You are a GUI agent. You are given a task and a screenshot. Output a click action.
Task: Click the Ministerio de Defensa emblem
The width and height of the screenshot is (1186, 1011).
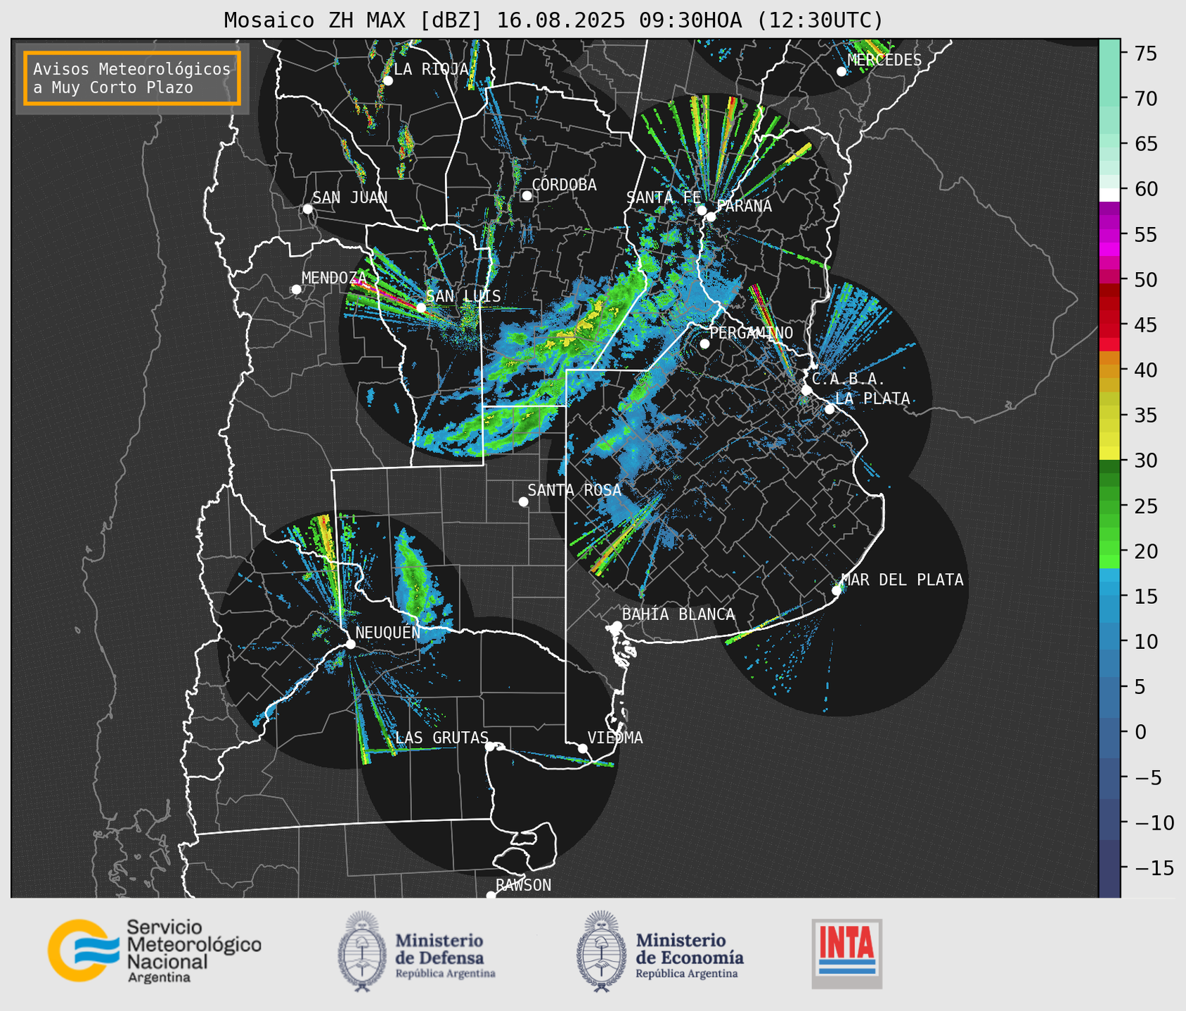coord(362,951)
